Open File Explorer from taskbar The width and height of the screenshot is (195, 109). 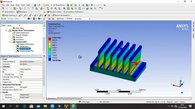45,106
